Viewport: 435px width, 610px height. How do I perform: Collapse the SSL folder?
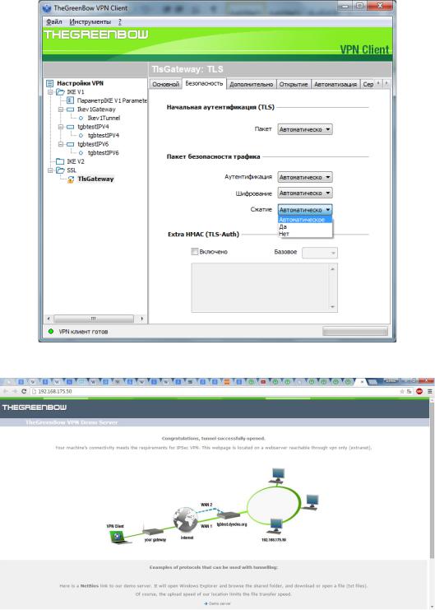50,170
